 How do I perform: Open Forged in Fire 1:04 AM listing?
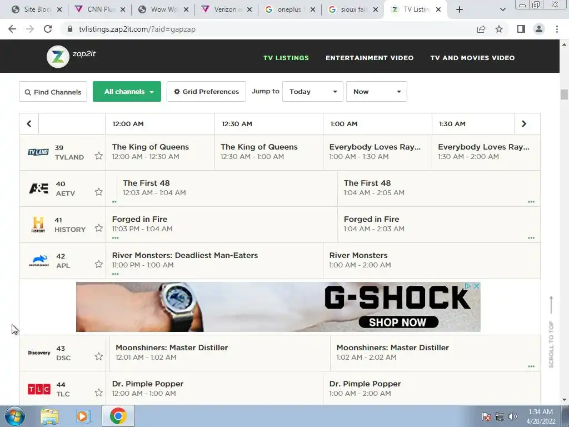click(439, 225)
